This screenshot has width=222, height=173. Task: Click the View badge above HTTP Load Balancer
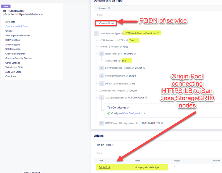coord(6,7)
